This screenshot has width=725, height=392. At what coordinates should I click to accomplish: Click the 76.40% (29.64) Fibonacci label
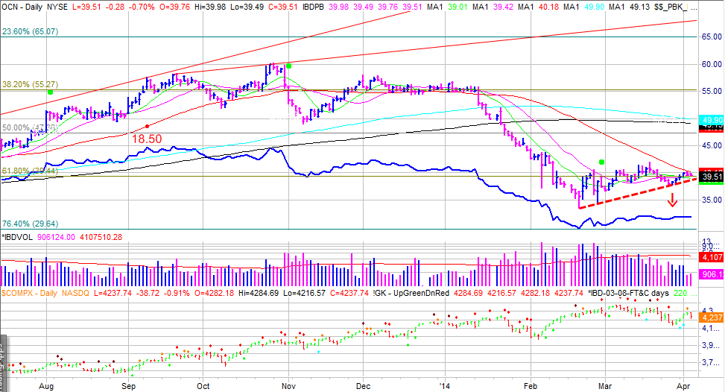(x=31, y=224)
